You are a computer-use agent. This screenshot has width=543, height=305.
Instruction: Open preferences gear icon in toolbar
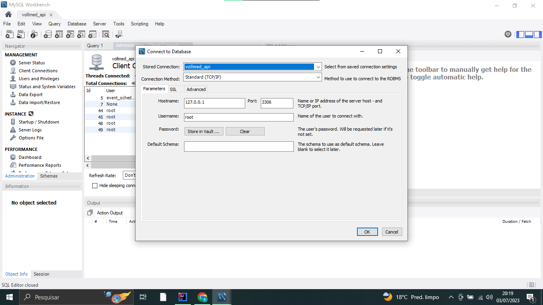click(508, 35)
